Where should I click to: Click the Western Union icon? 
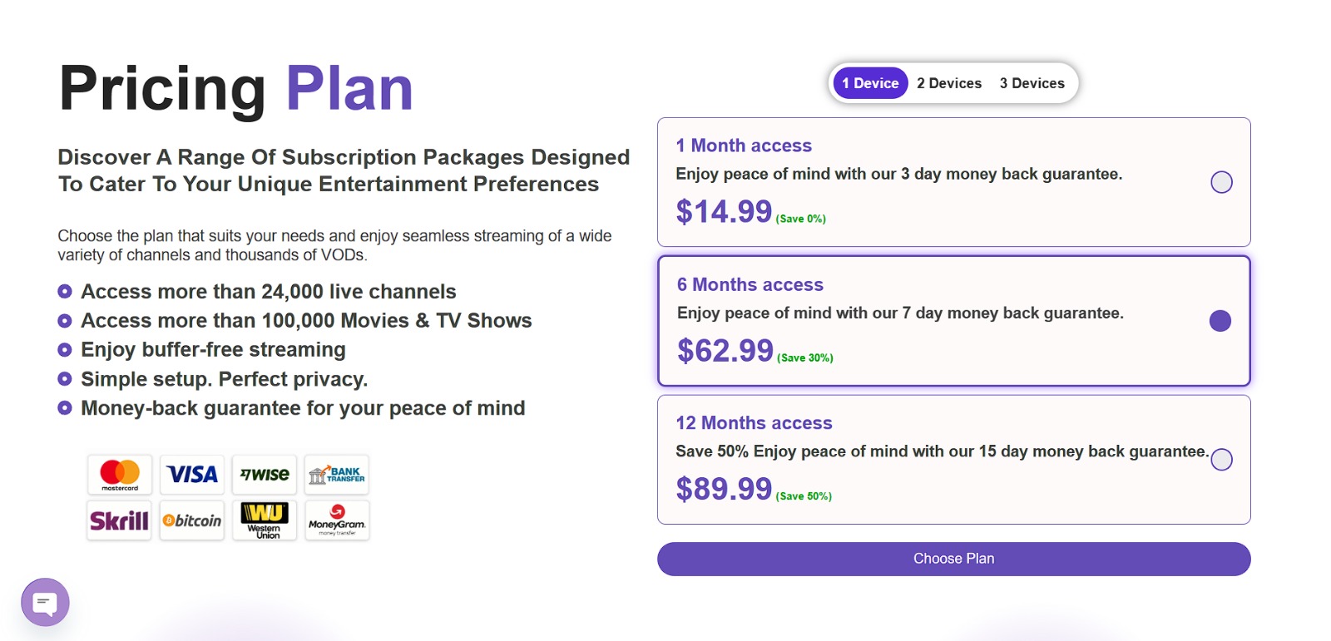pyautogui.click(x=265, y=520)
